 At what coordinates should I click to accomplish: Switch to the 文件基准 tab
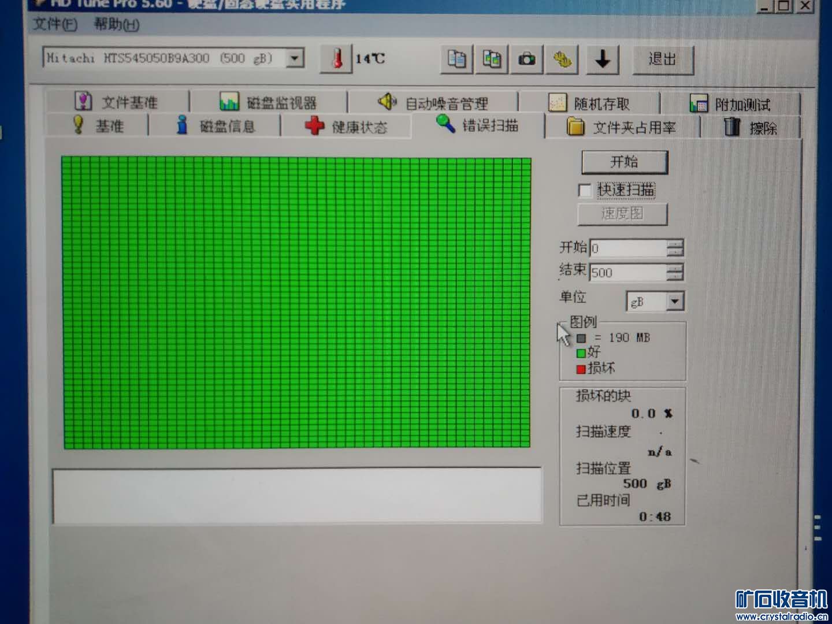tap(117, 102)
